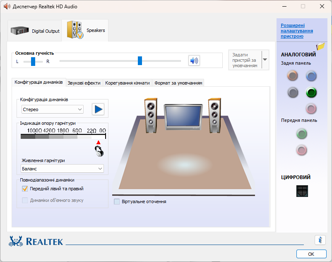Click the glowing listener spot on floor

(x=185, y=165)
